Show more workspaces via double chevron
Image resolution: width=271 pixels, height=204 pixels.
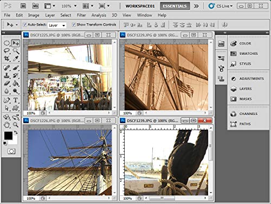[196, 6]
